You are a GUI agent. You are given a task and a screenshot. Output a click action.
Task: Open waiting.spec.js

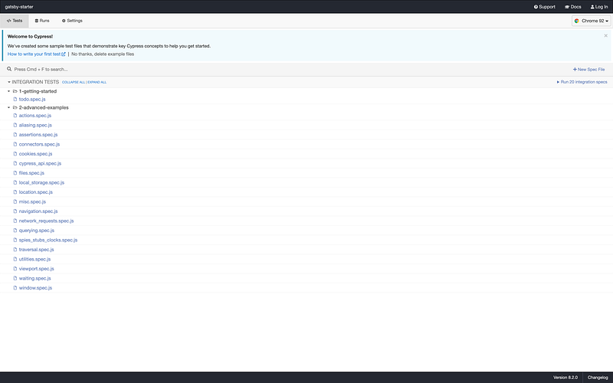(34, 278)
